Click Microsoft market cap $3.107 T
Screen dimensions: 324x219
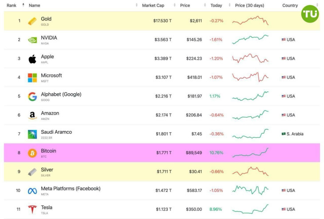click(x=163, y=77)
